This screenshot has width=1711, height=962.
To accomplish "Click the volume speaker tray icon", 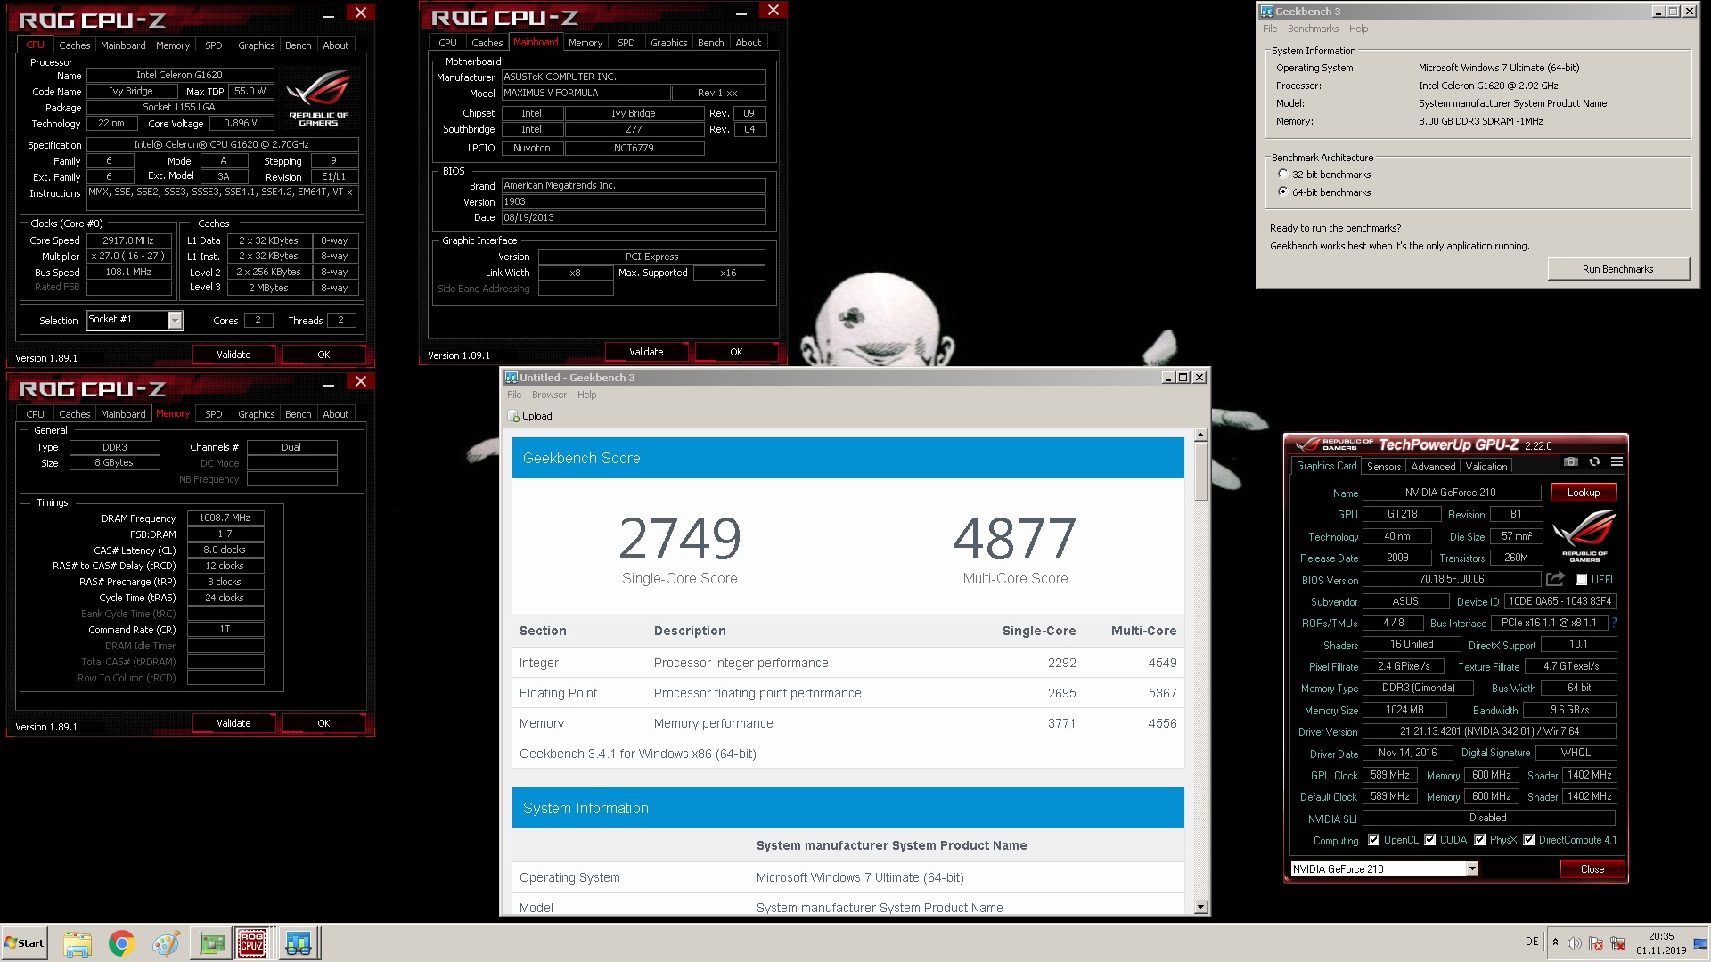I will [x=1575, y=943].
